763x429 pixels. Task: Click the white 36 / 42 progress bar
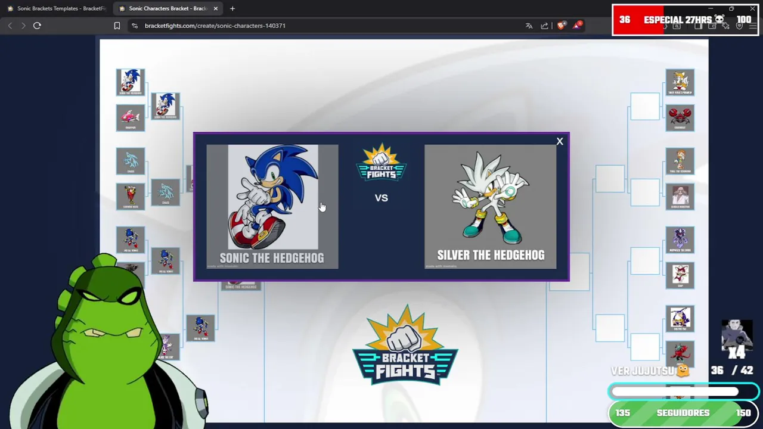pyautogui.click(x=683, y=391)
